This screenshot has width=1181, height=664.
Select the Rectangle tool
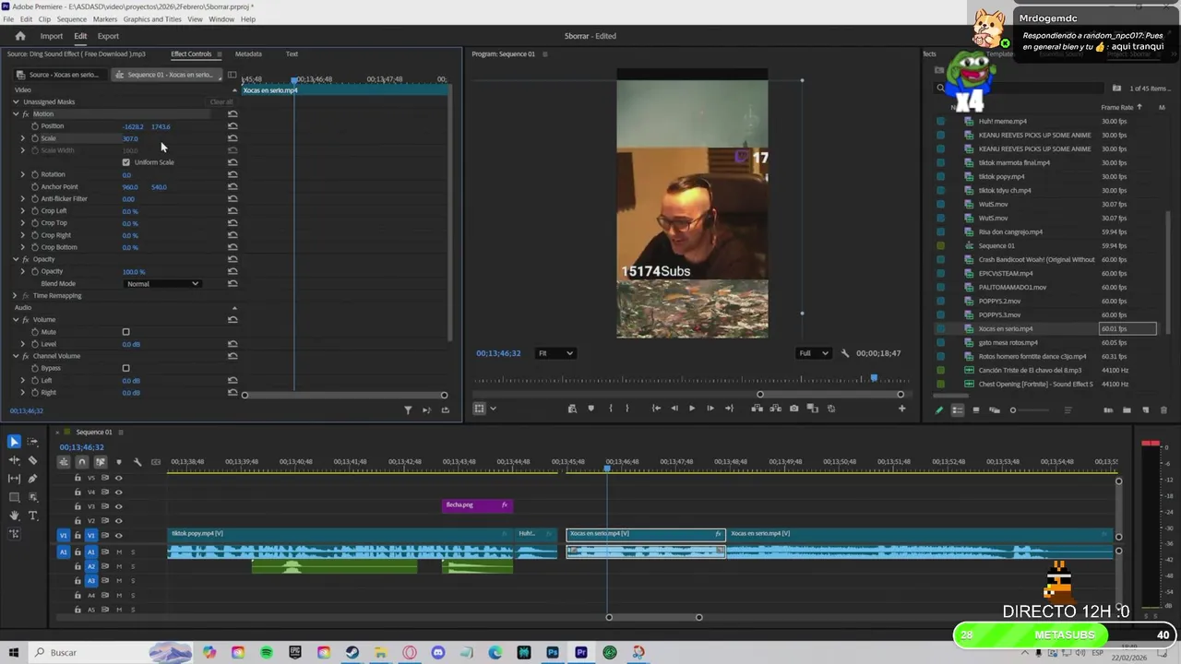pos(14,497)
